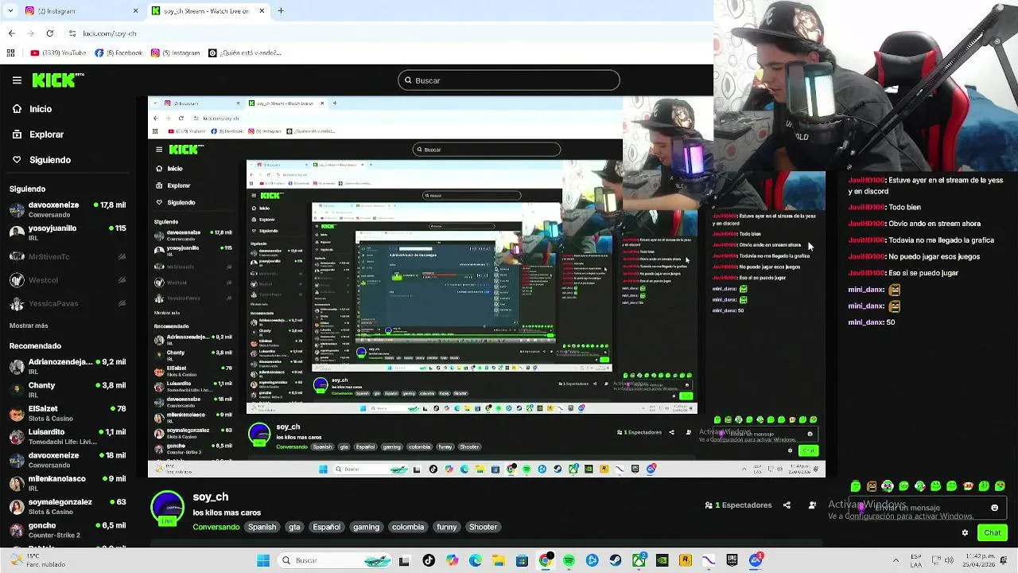Open the ElSaizet Slots & Casino channel
Viewport: 1018px width, 573px height.
(x=68, y=413)
